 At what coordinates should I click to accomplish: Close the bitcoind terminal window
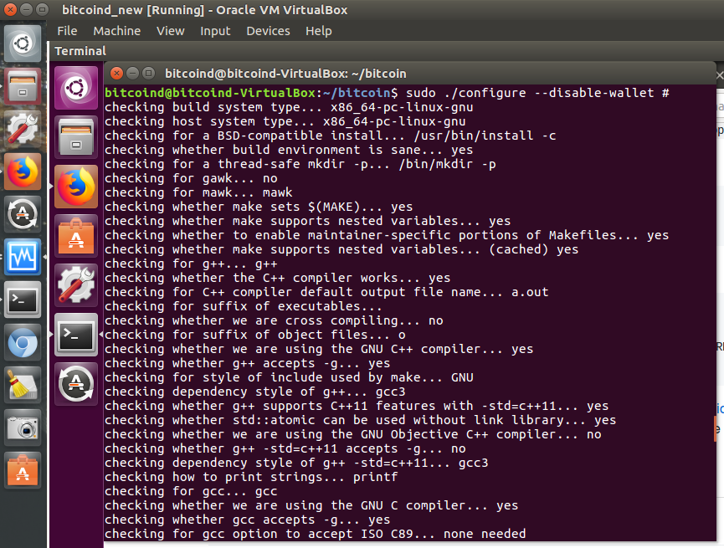[117, 73]
